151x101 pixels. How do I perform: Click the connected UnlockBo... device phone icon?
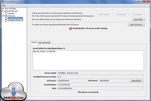[6, 13]
